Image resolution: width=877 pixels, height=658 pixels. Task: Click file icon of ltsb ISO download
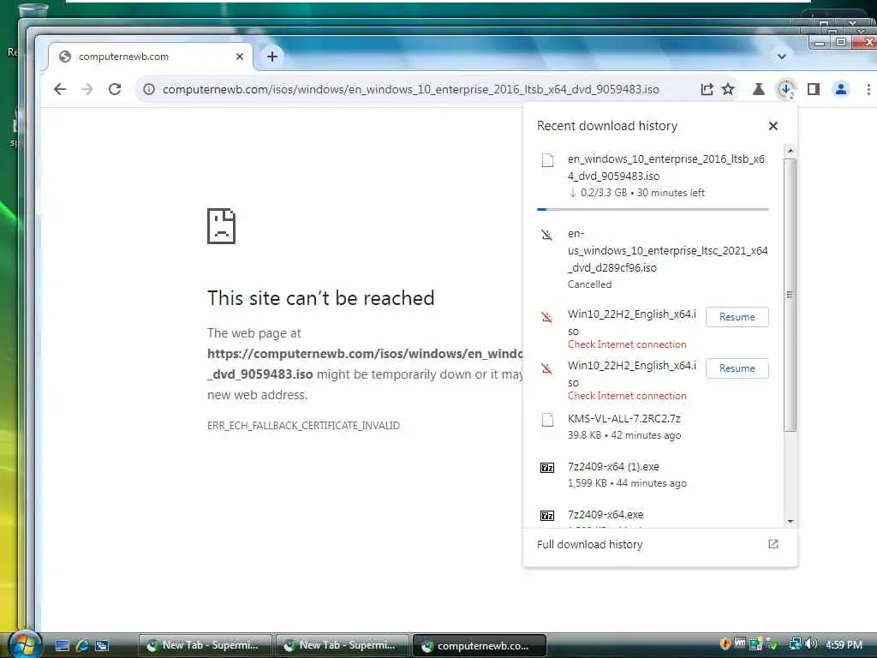pyautogui.click(x=547, y=160)
